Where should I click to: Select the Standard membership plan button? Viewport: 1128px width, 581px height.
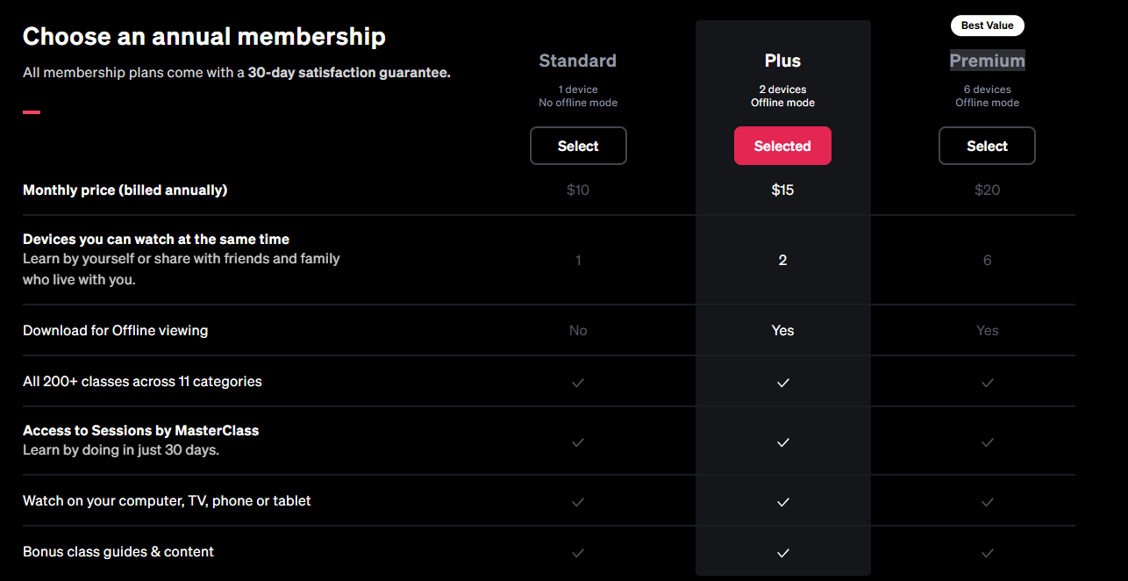click(x=578, y=146)
